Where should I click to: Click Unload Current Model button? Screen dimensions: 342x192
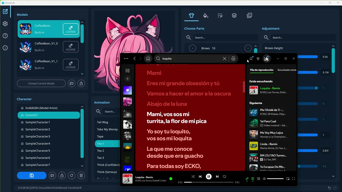pos(41,83)
